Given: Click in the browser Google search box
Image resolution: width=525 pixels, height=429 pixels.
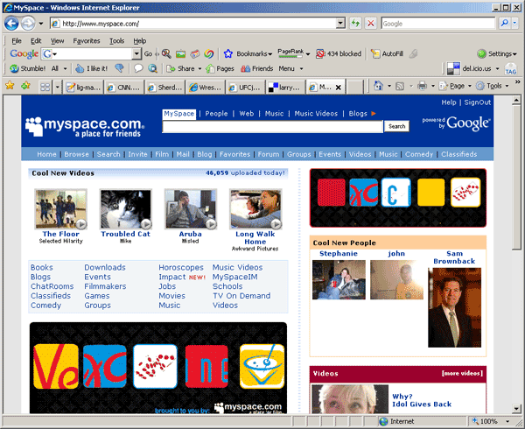Looking at the screenshot, I should [437, 24].
